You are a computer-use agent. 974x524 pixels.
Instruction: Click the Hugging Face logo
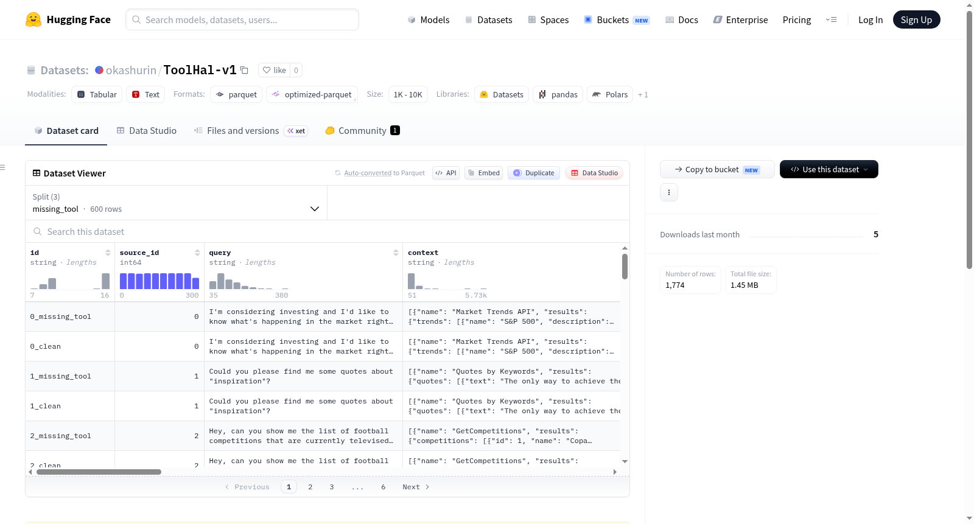tap(68, 19)
